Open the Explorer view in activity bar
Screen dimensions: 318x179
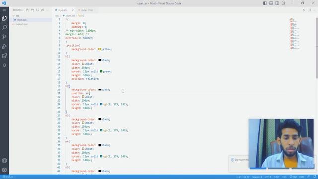(4, 18)
